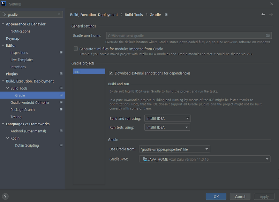Clear the search field using the X icon
This screenshot has height=202, width=279.
tap(58, 14)
